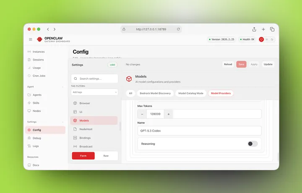
Task: Switch to Raw view mode
Action: [x=106, y=156]
